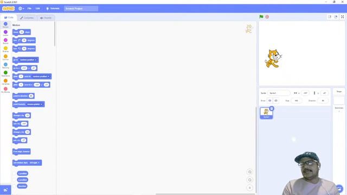Switch to small stage layout

point(330,17)
